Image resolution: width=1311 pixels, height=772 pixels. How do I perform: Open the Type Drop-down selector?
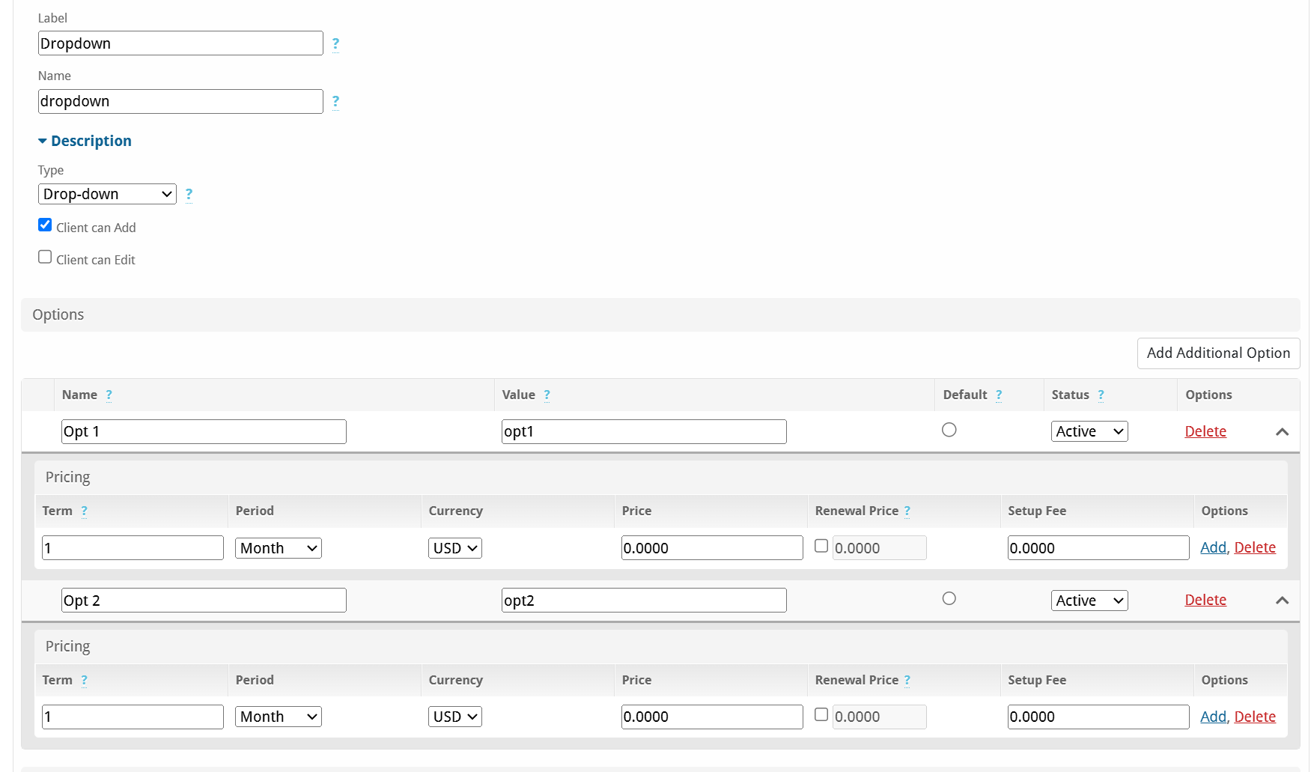click(x=107, y=194)
